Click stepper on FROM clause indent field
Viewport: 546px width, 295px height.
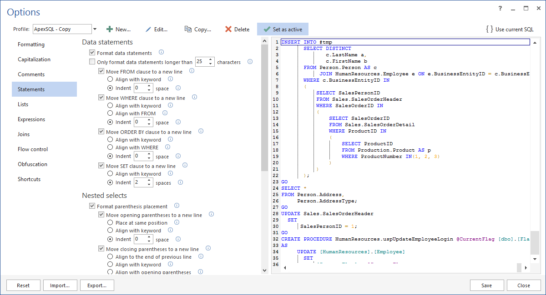tap(150, 88)
